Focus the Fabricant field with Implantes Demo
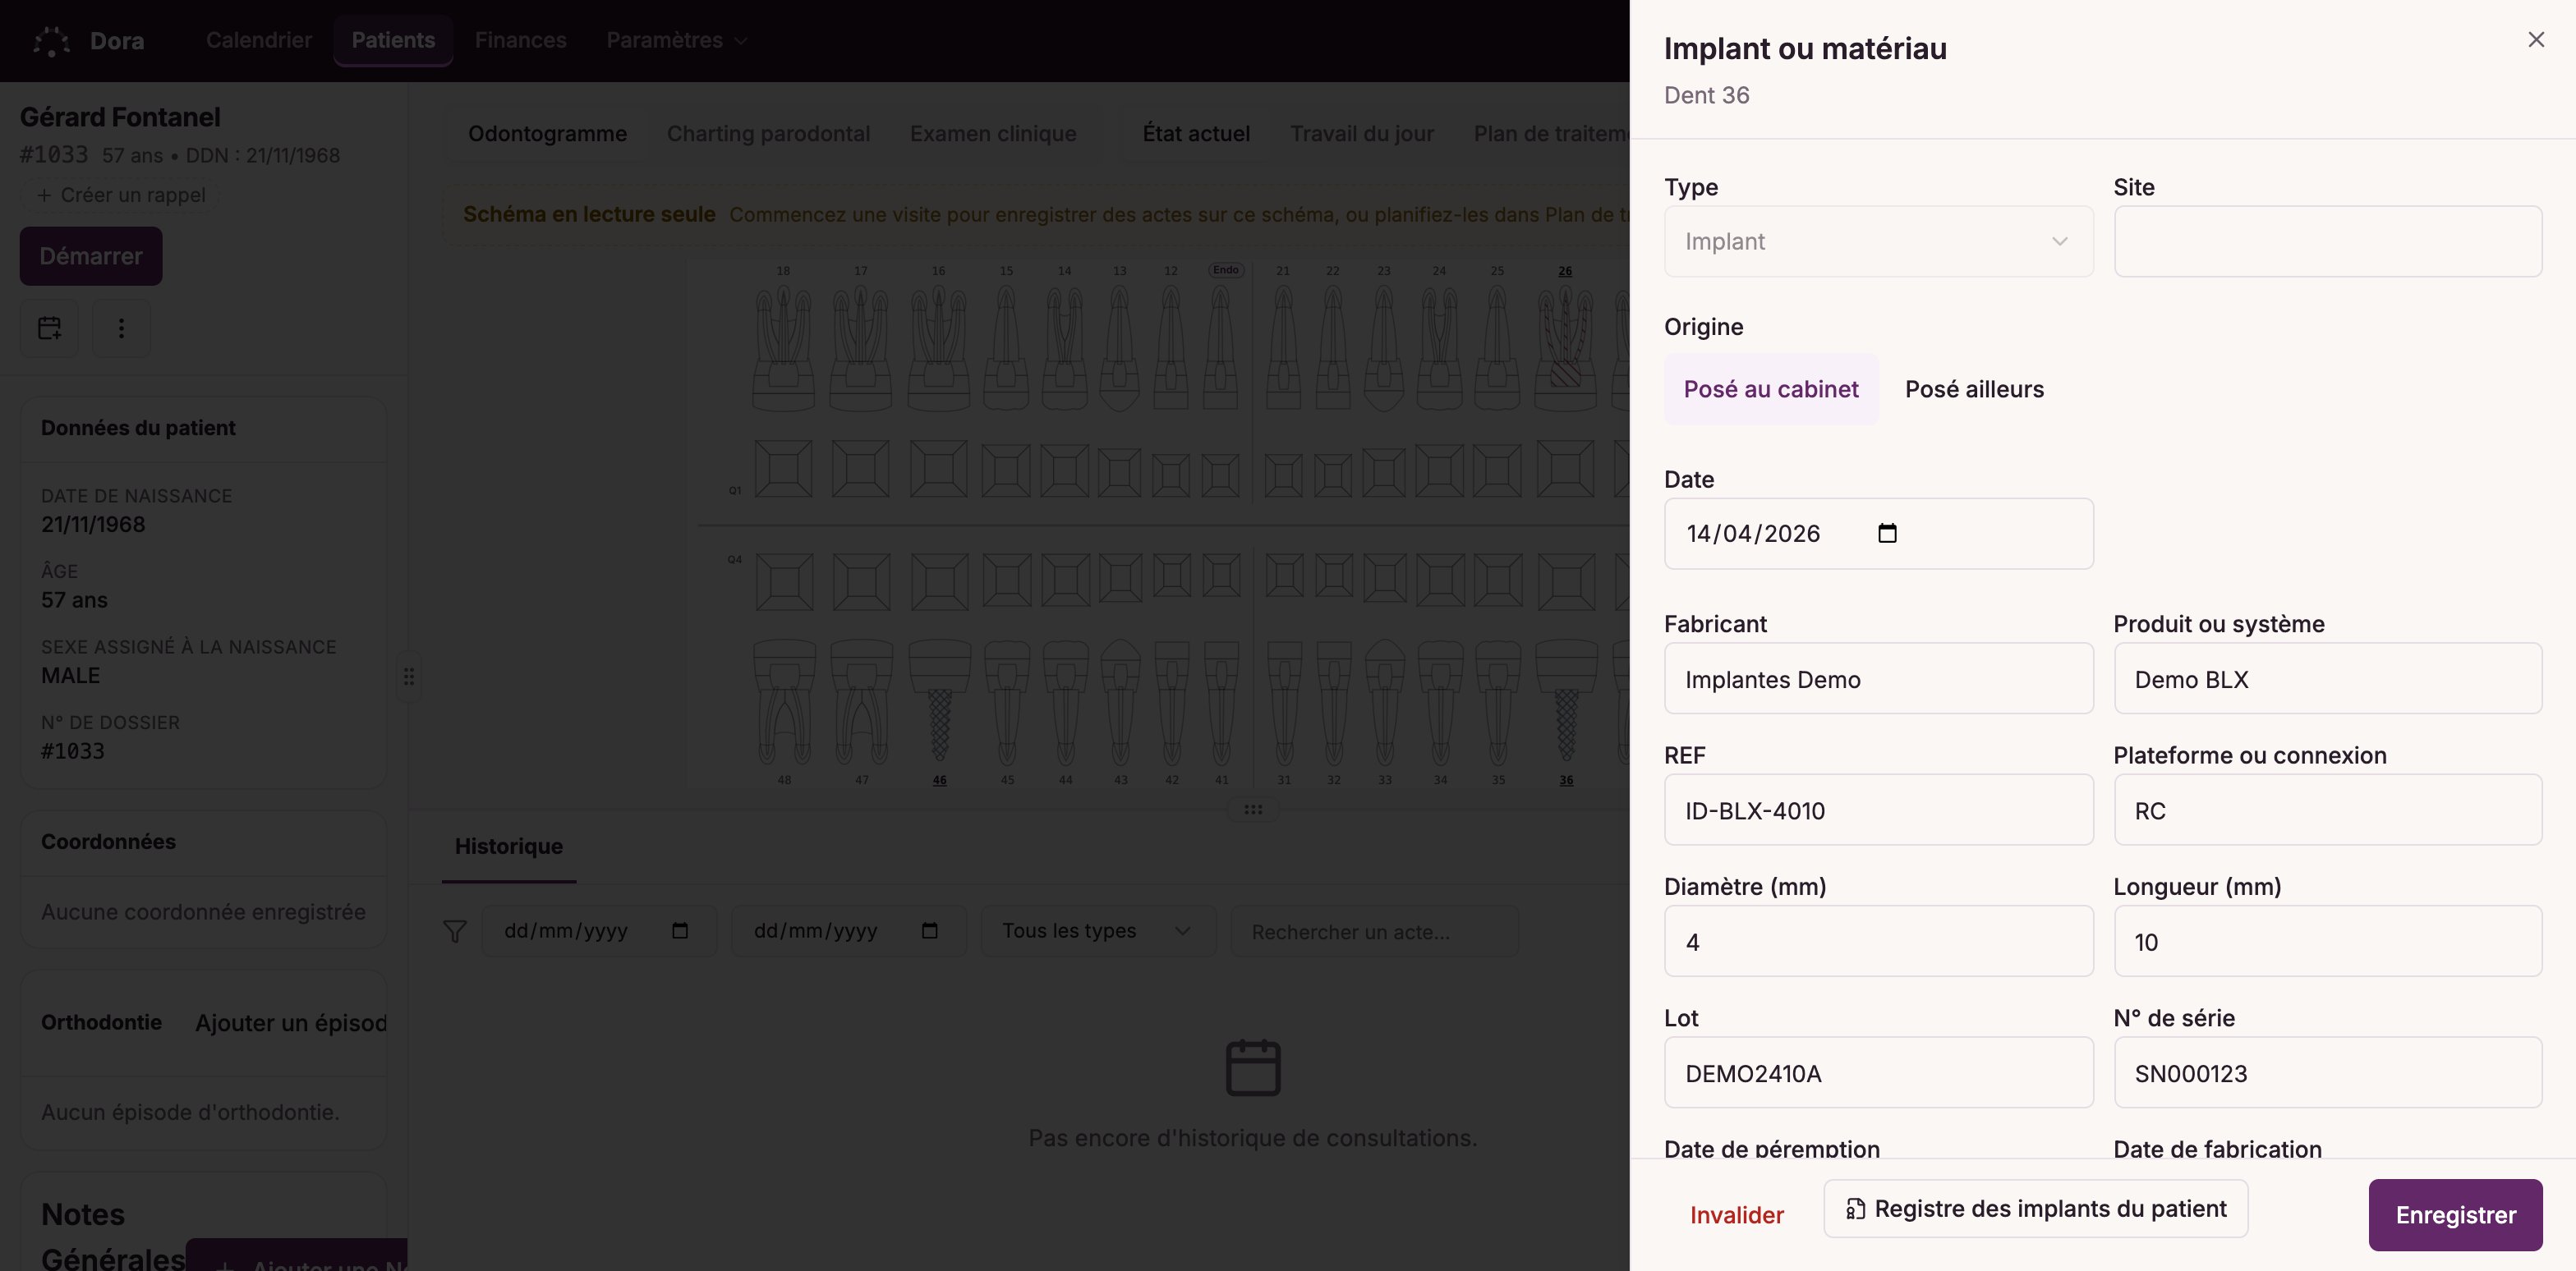Image resolution: width=2576 pixels, height=1271 pixels. pos(1878,678)
